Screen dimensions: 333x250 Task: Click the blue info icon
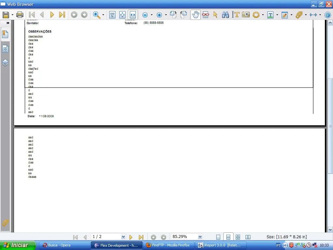coord(328,15)
